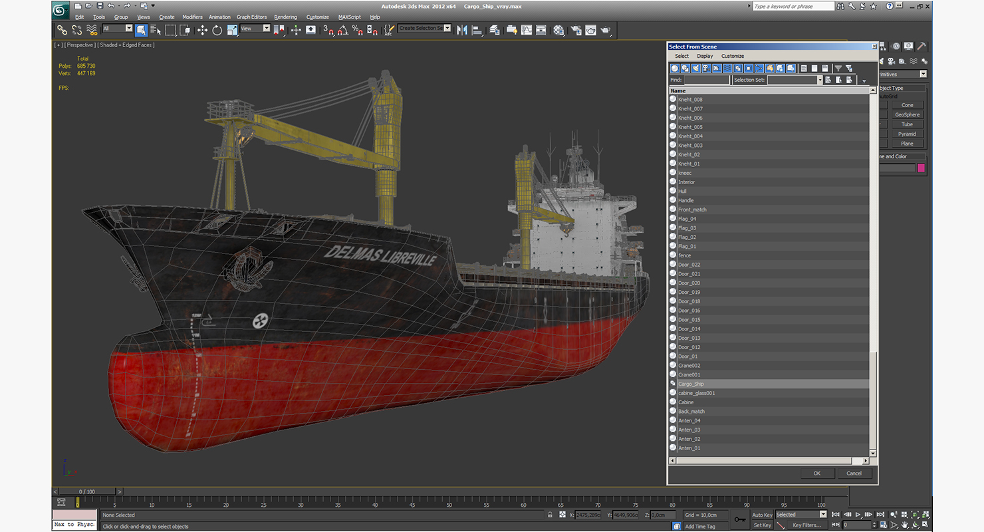
Task: Click Go to End playback button
Action: click(x=880, y=514)
